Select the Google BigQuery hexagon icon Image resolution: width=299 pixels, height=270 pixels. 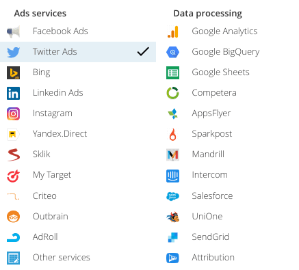172,52
